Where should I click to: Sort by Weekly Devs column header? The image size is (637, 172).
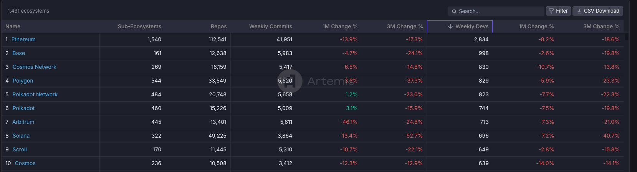coord(472,26)
